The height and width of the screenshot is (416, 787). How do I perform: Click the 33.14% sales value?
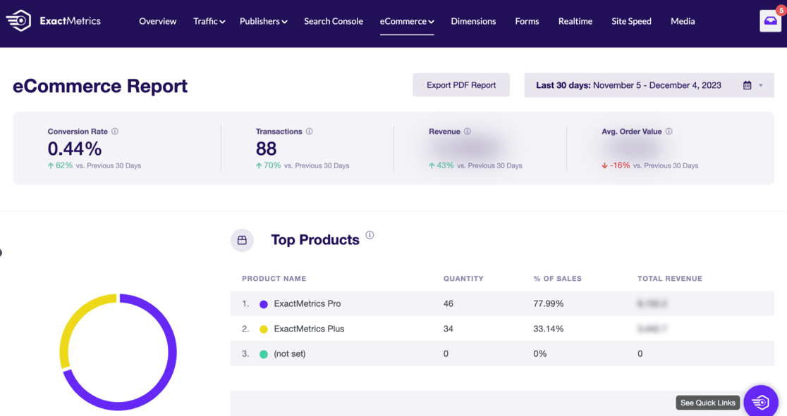coord(549,329)
